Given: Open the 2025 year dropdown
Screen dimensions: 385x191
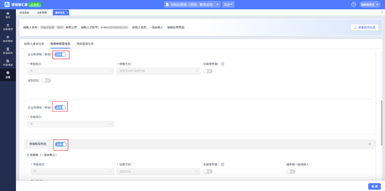Looking at the screenshot, I should 228,4.
